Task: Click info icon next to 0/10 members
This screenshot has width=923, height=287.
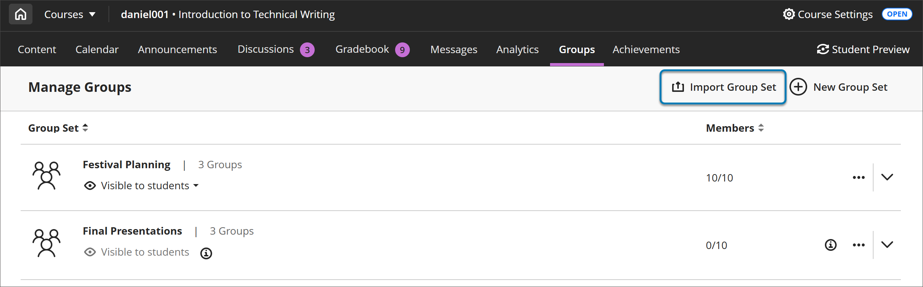Action: (830, 245)
